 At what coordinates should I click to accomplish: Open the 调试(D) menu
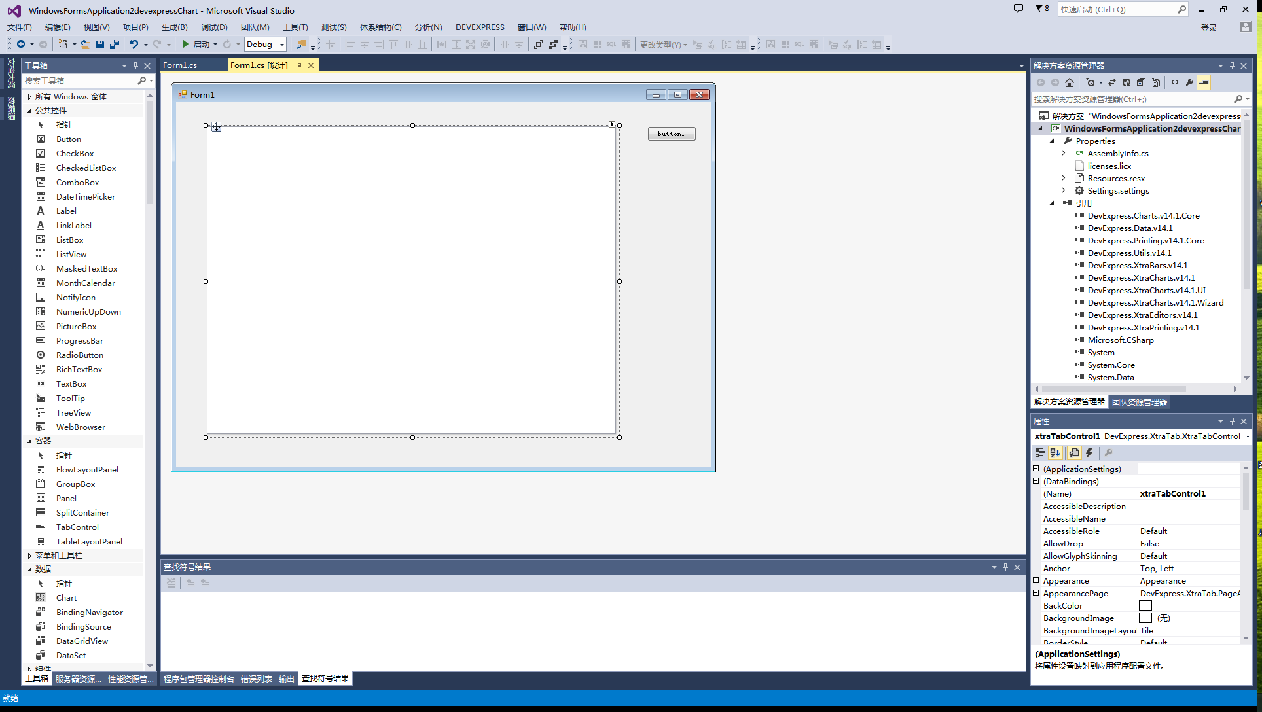click(x=214, y=27)
